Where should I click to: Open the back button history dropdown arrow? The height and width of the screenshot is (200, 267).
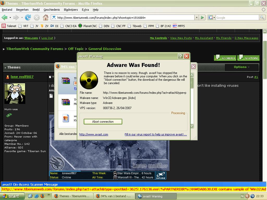10,17
